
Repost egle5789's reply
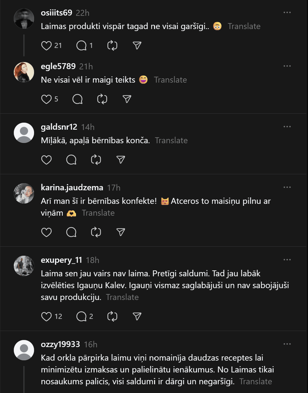coord(102,99)
